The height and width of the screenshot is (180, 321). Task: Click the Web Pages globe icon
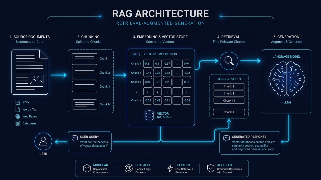point(18,116)
